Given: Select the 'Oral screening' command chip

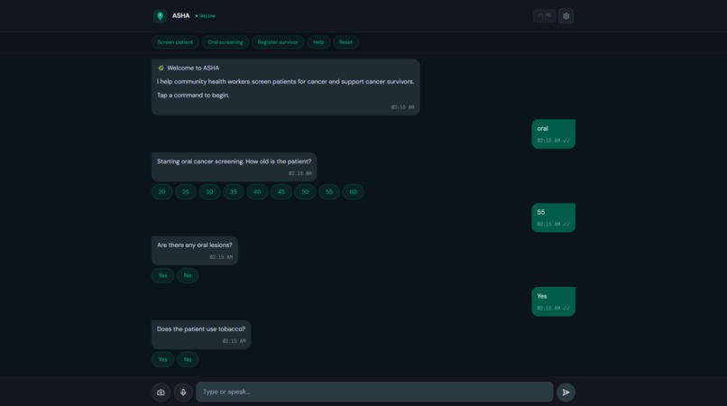Looking at the screenshot, I should [225, 42].
